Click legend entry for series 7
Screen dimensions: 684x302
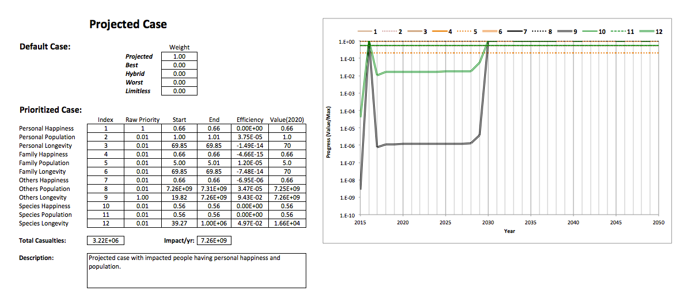516,32
